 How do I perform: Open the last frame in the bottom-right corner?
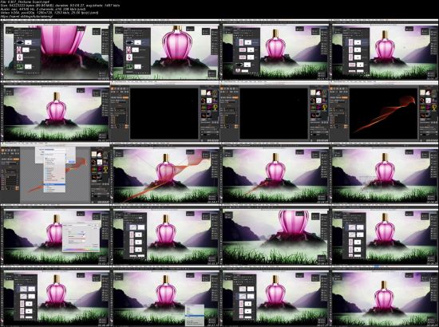[x=384, y=297]
